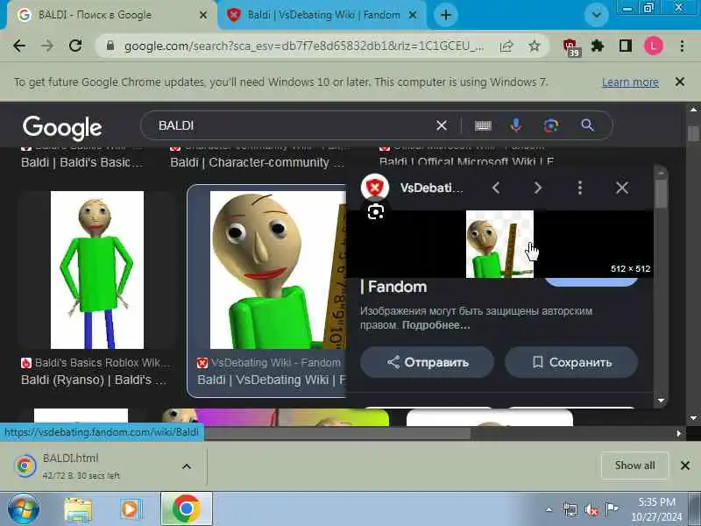
Task: Close the downloads bar
Action: tap(684, 466)
